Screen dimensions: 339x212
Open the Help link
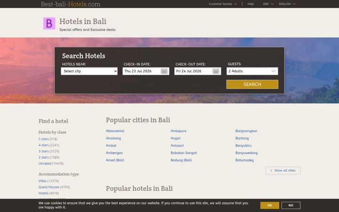point(250,4)
